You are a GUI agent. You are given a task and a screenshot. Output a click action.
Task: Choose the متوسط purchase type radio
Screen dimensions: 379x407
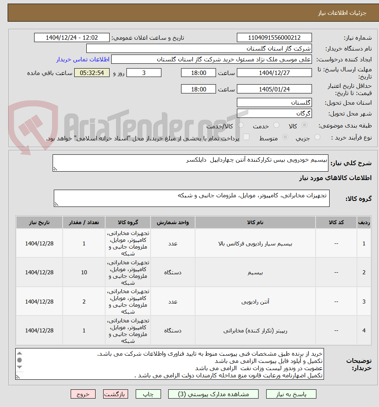click(x=285, y=137)
